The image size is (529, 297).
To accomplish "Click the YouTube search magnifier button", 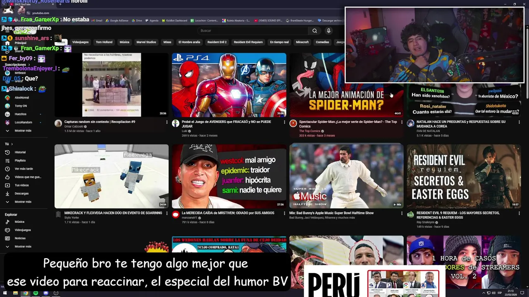I will [x=315, y=31].
